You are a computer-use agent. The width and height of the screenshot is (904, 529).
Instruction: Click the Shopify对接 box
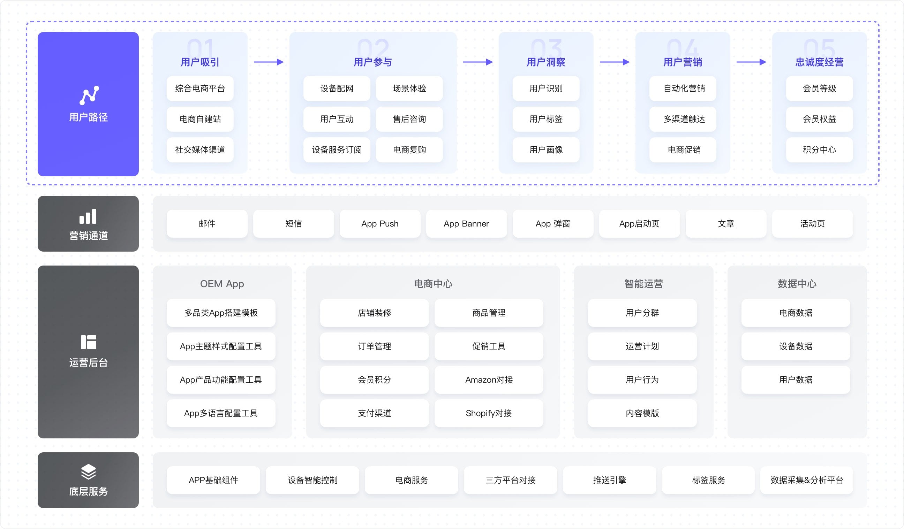coord(488,413)
